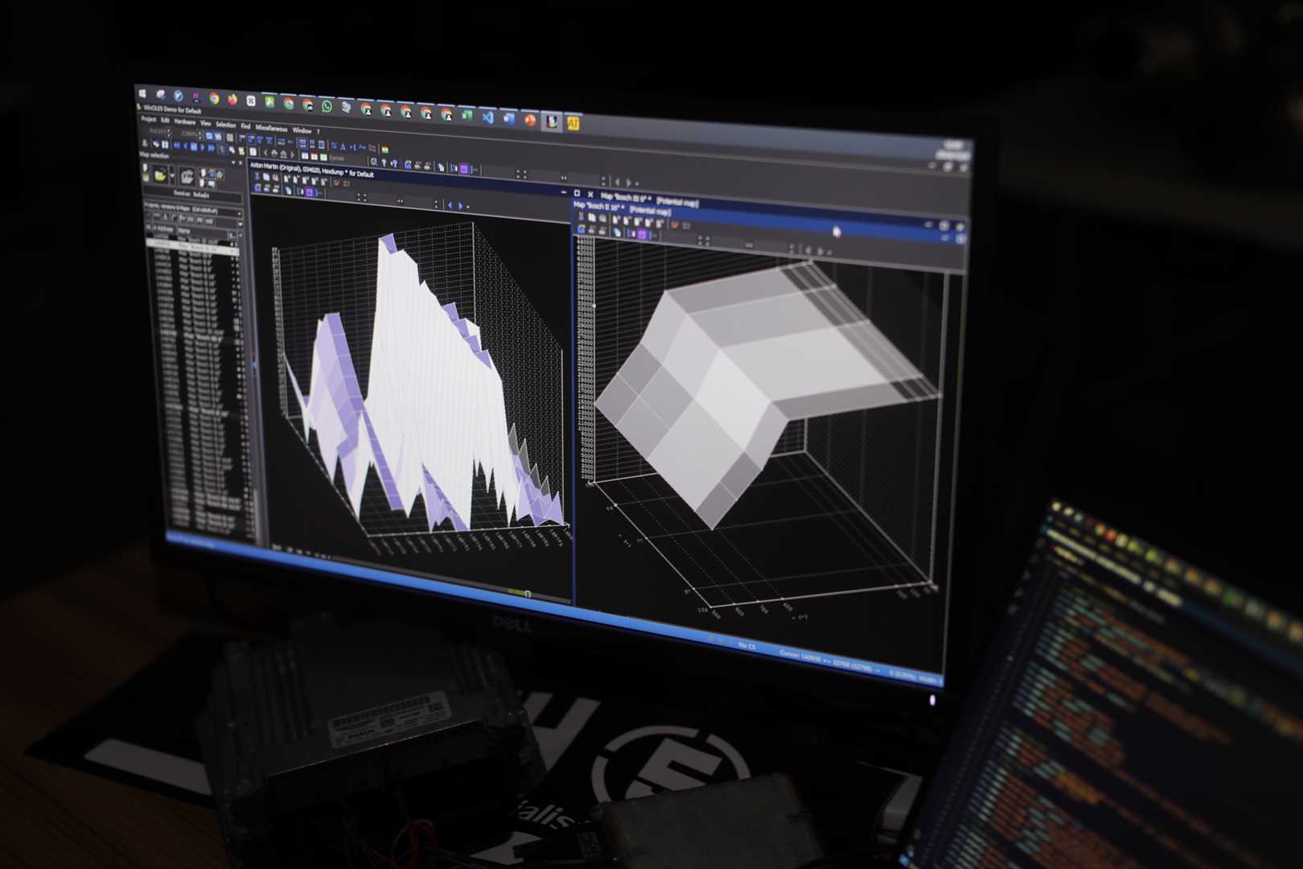Click the gear settings icon in main toolbar
Screen dimensions: 1303x869
click(x=373, y=162)
